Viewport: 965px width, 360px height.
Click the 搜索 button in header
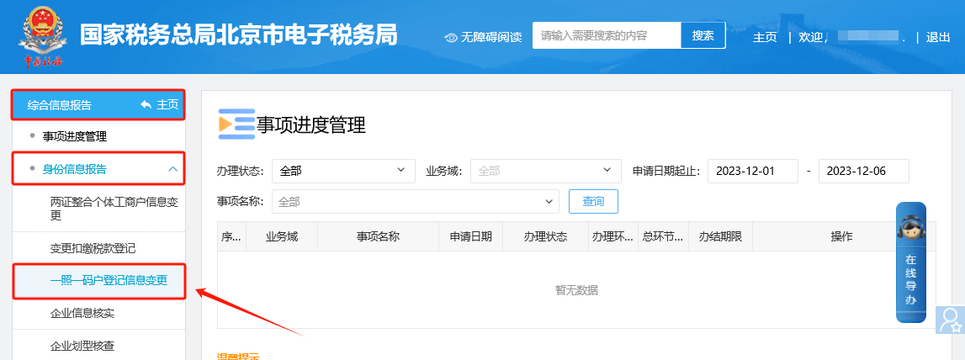click(x=703, y=35)
